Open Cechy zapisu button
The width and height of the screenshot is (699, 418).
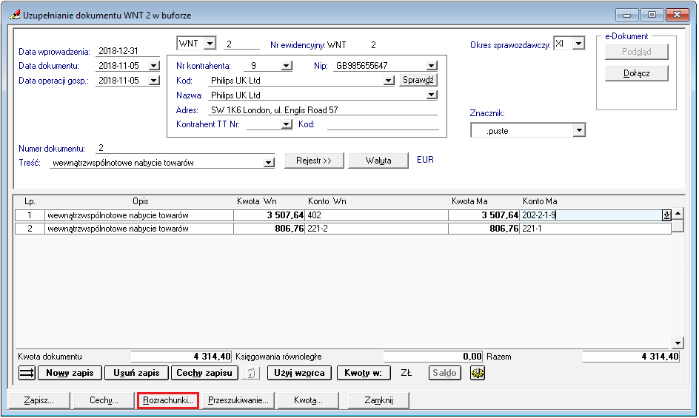pyautogui.click(x=204, y=373)
